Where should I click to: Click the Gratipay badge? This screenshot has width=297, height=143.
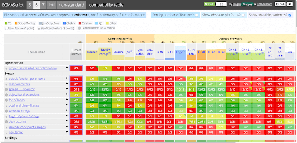[x=247, y=4]
